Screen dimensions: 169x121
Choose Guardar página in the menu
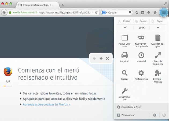click(158, 41)
